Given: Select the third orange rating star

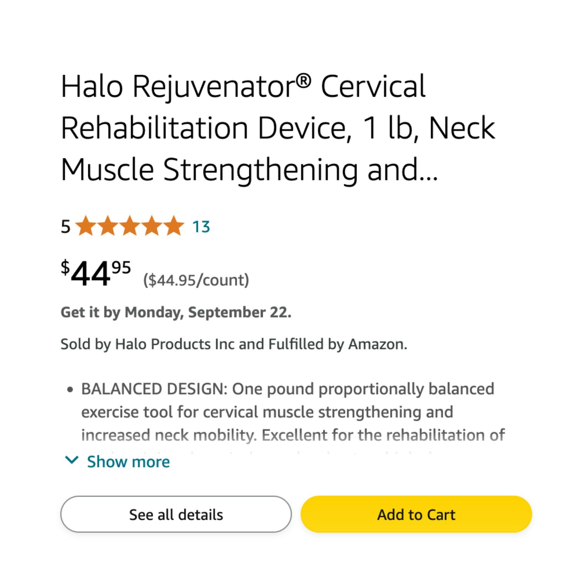Looking at the screenshot, I should [130, 226].
